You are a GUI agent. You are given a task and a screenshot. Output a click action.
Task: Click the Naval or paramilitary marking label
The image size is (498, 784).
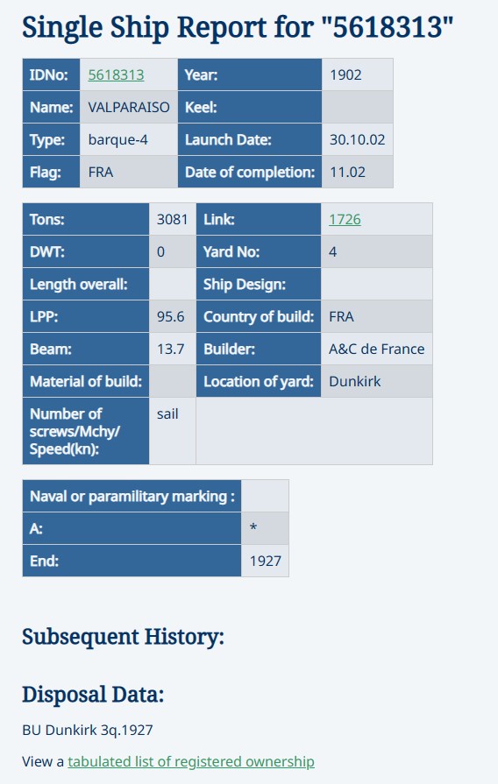[x=132, y=496]
